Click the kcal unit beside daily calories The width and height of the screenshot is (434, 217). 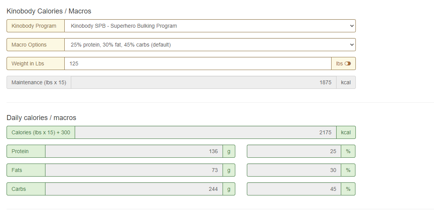(x=346, y=132)
